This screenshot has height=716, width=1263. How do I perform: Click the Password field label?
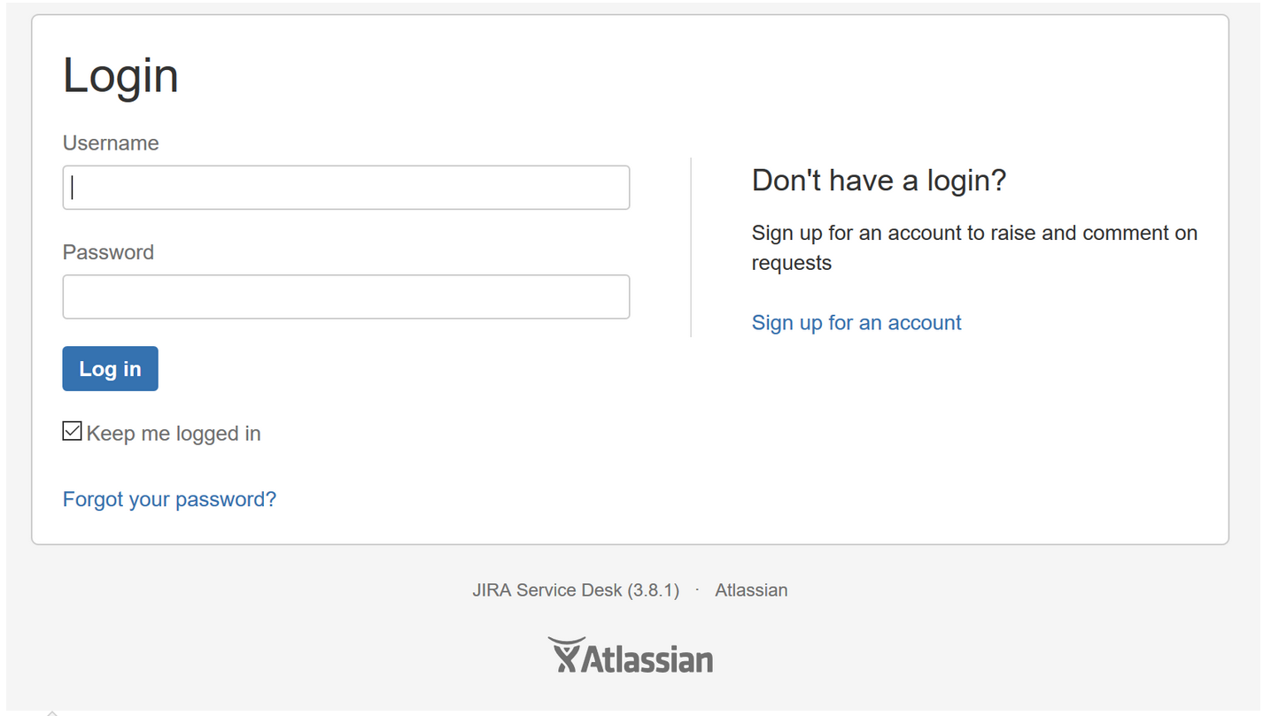[x=108, y=252]
